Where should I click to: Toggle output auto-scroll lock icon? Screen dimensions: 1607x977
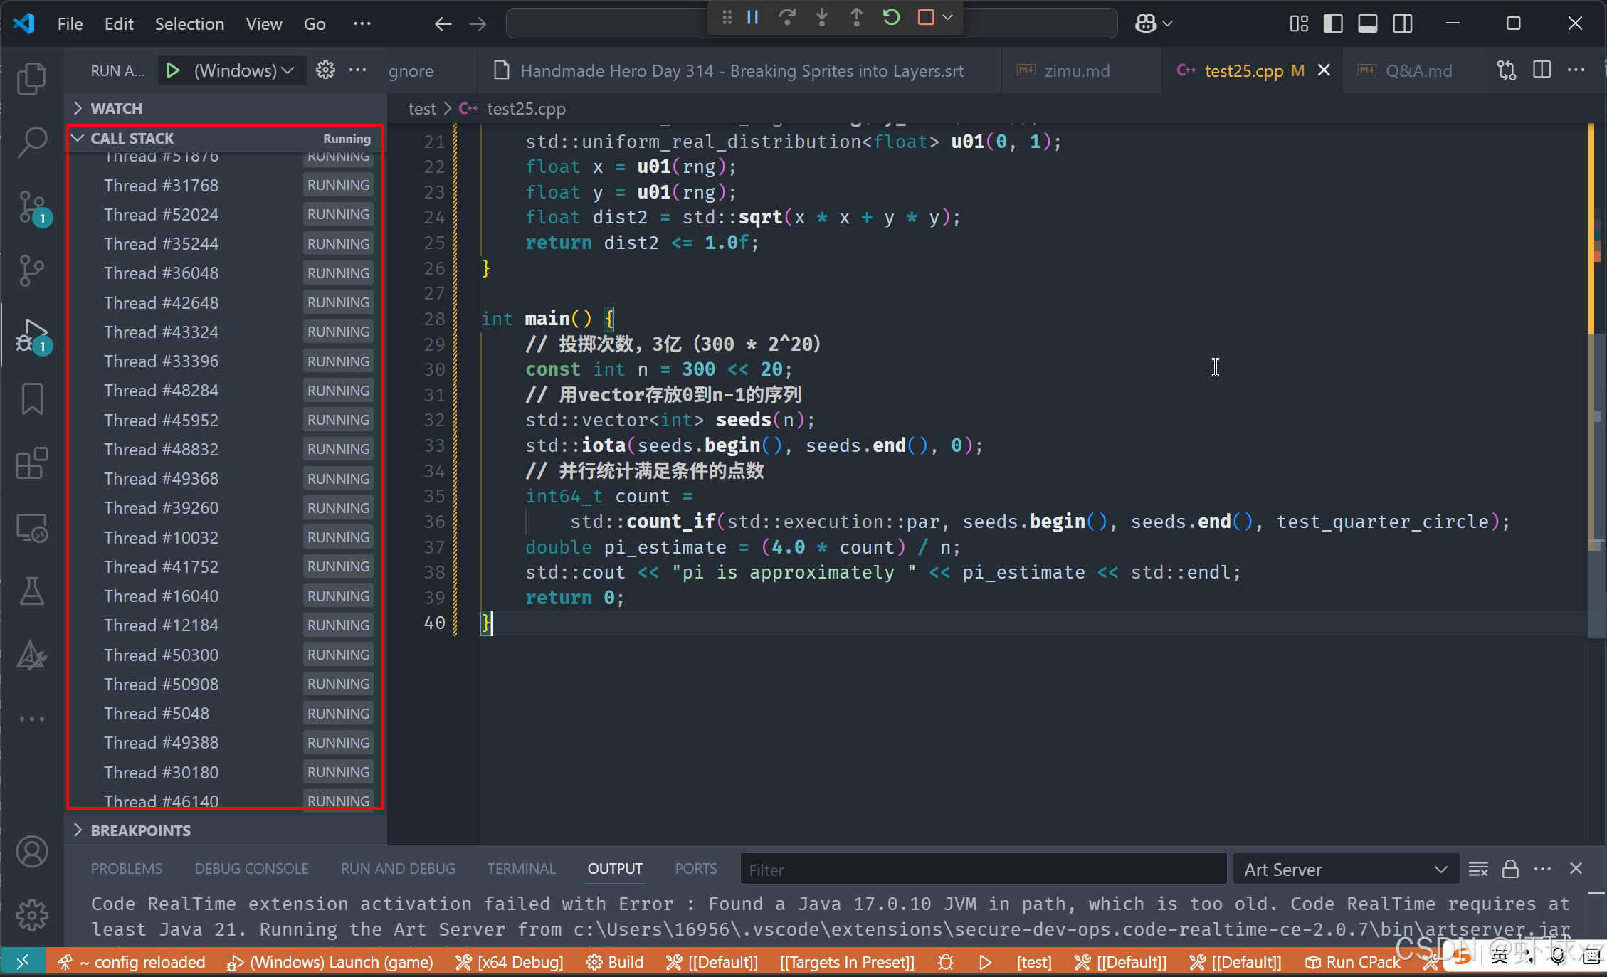pos(1510,869)
